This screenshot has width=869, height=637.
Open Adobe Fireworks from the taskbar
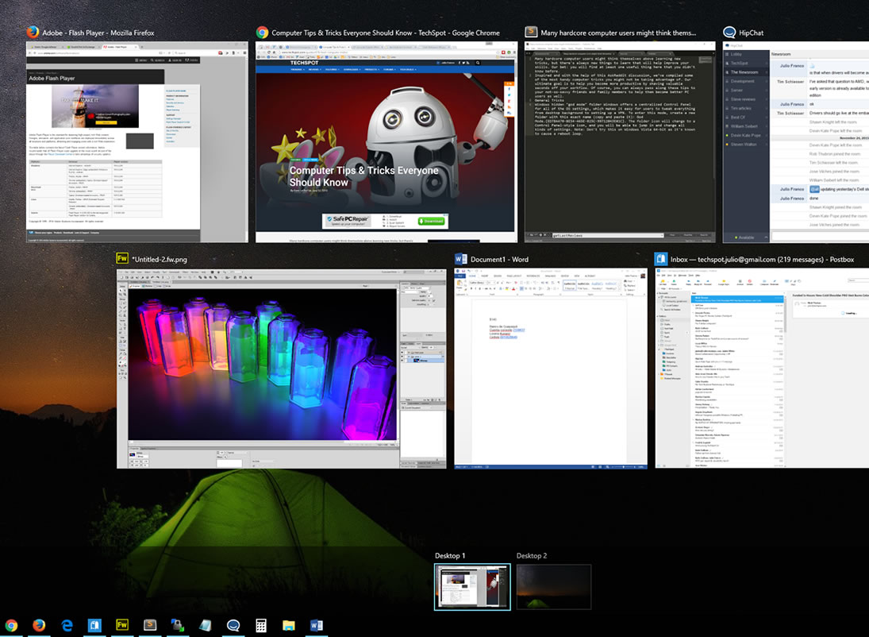point(122,625)
